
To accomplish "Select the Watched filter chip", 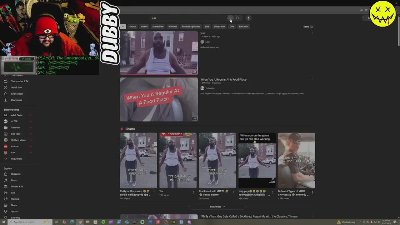I will [x=173, y=27].
